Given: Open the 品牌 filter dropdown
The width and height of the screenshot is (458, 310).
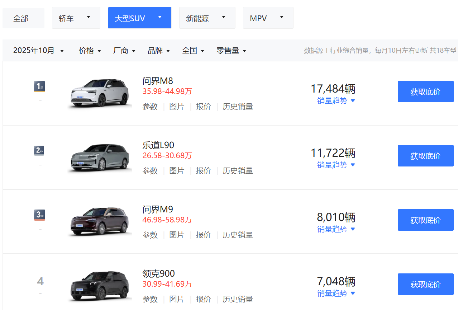Looking at the screenshot, I should [159, 51].
